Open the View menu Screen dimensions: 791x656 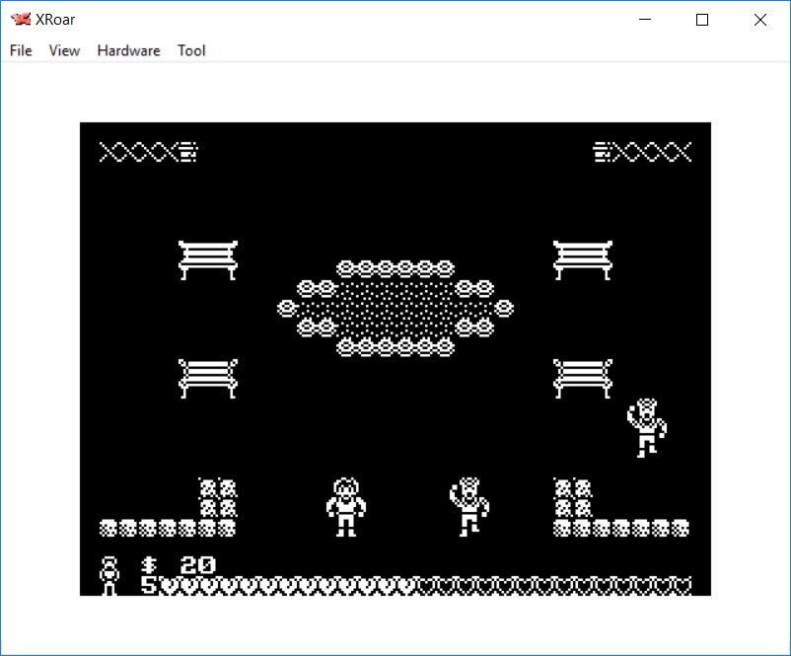(64, 50)
